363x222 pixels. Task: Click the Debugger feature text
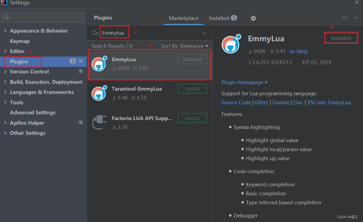245,216
